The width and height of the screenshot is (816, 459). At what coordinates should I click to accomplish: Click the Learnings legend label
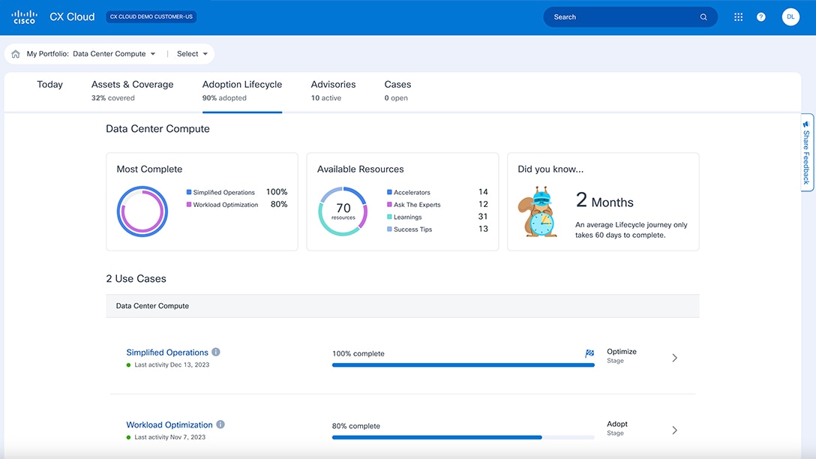click(407, 217)
